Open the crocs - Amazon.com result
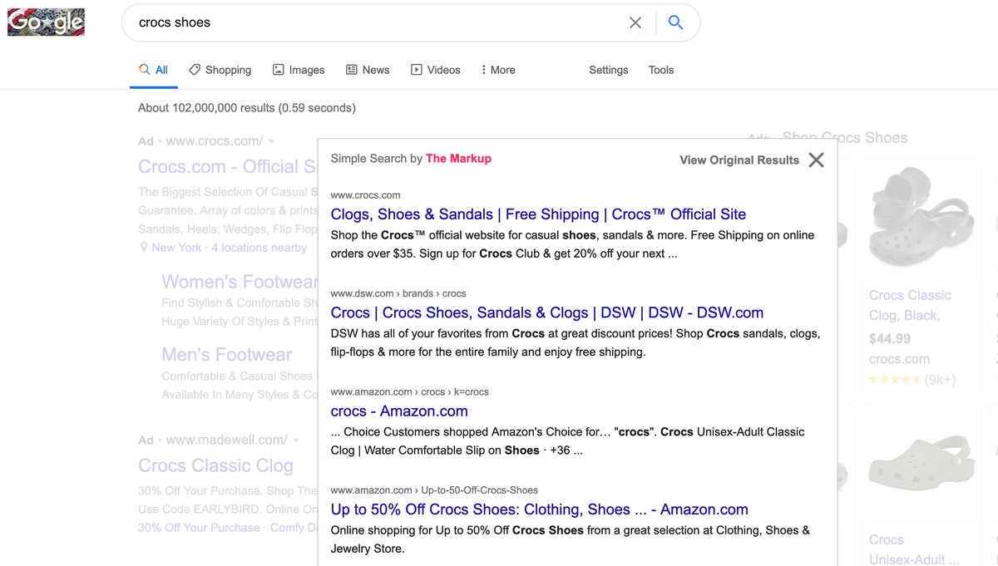The height and width of the screenshot is (566, 998). [x=399, y=411]
